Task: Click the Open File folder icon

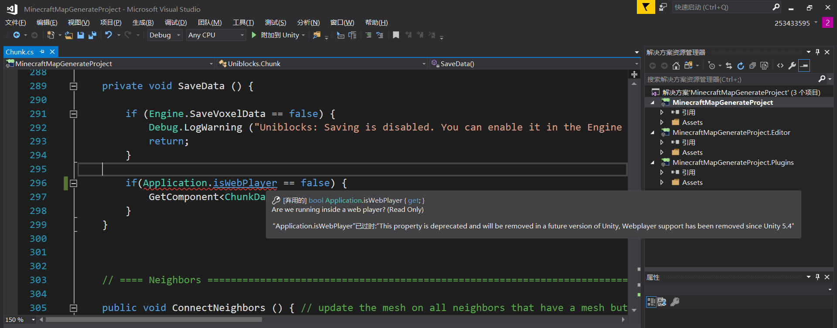Action: (69, 35)
